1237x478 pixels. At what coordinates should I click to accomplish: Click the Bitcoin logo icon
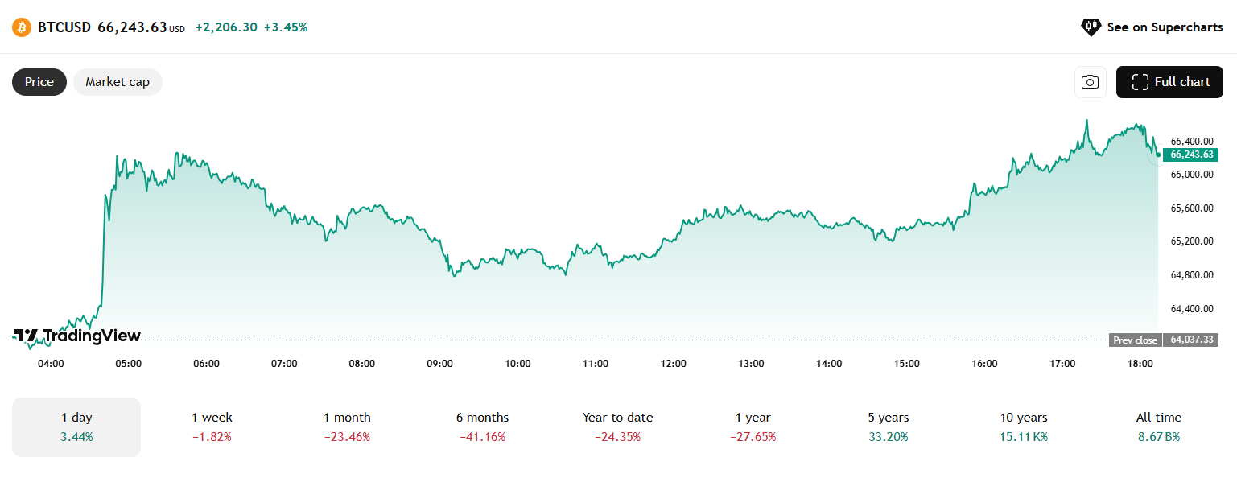tap(22, 27)
